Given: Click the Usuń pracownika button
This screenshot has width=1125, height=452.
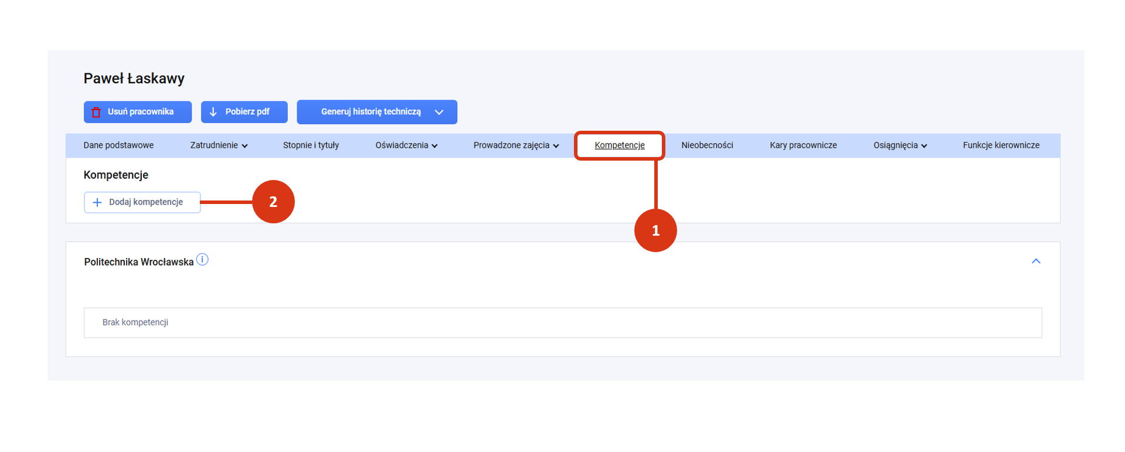Looking at the screenshot, I should tap(138, 112).
